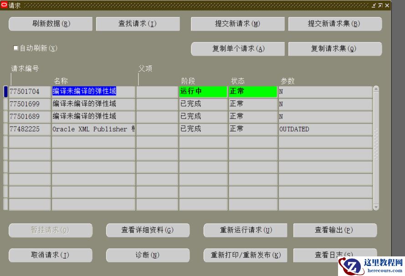Open 查看详细资料 for request details
This screenshot has height=276, width=405.
pos(148,230)
